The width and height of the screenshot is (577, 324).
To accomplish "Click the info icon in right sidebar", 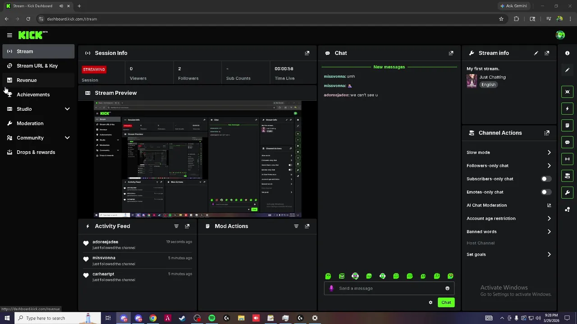I will (x=567, y=53).
